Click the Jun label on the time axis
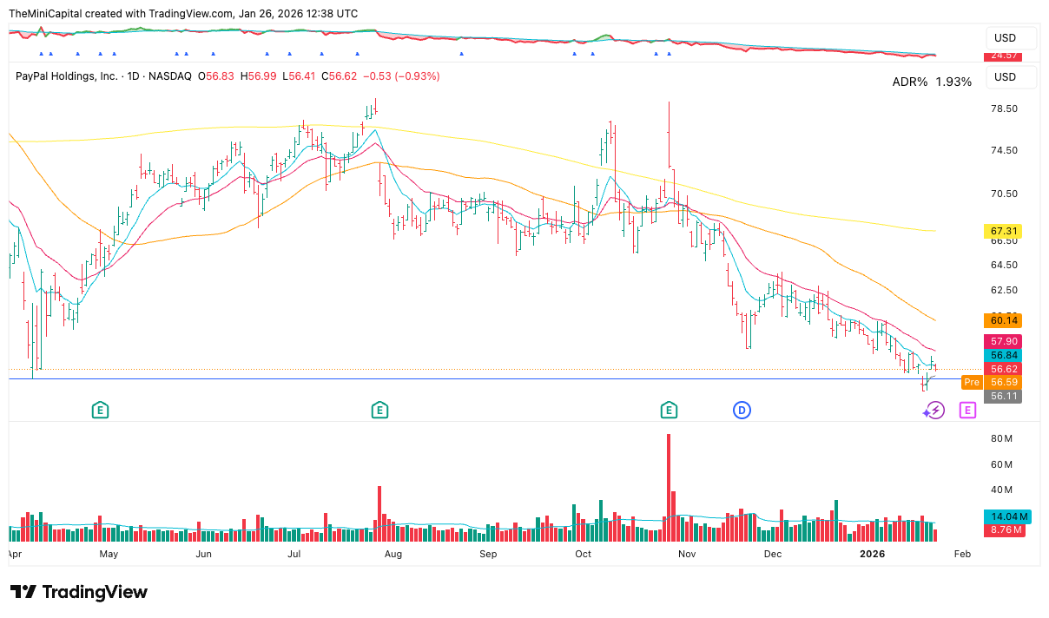 click(x=203, y=553)
